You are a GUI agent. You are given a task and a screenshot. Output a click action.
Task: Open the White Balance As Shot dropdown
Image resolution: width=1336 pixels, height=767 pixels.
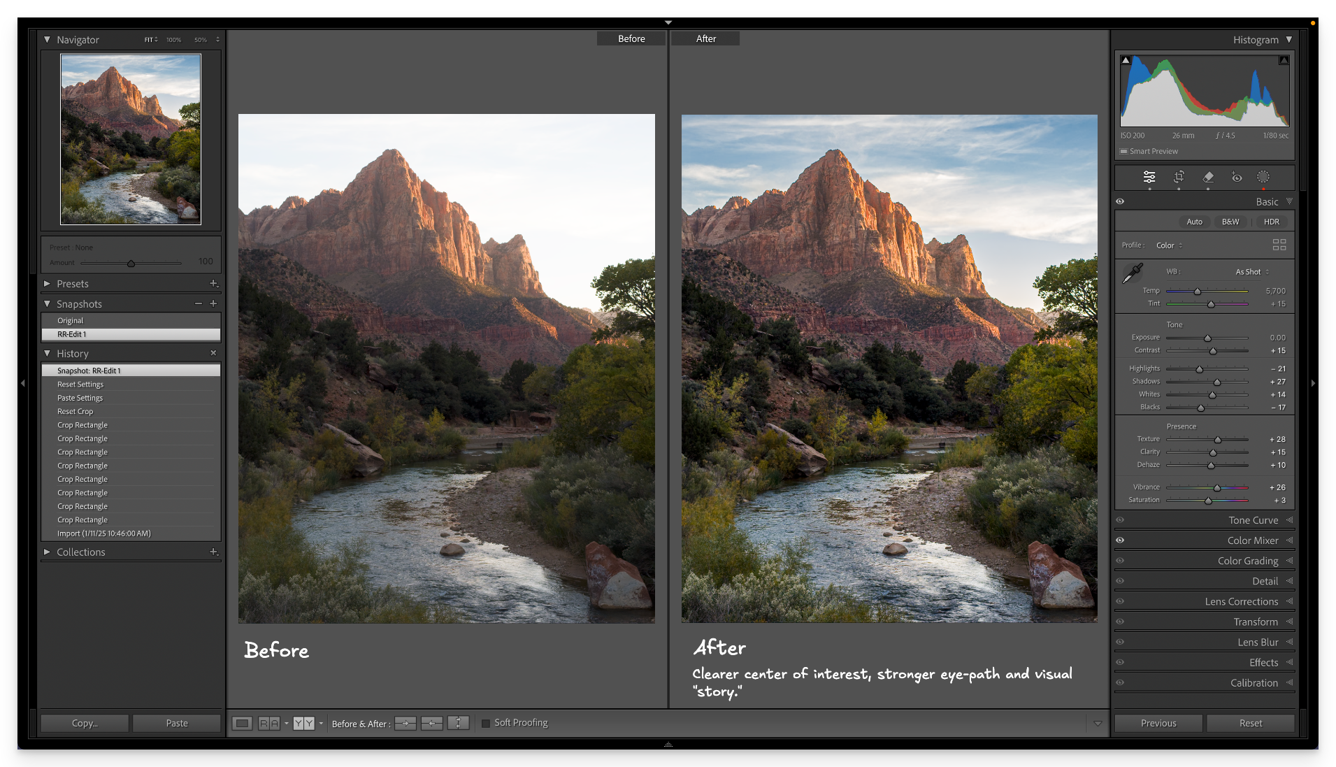1252,272
